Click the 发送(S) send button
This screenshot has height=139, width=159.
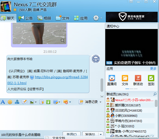(90, 134)
